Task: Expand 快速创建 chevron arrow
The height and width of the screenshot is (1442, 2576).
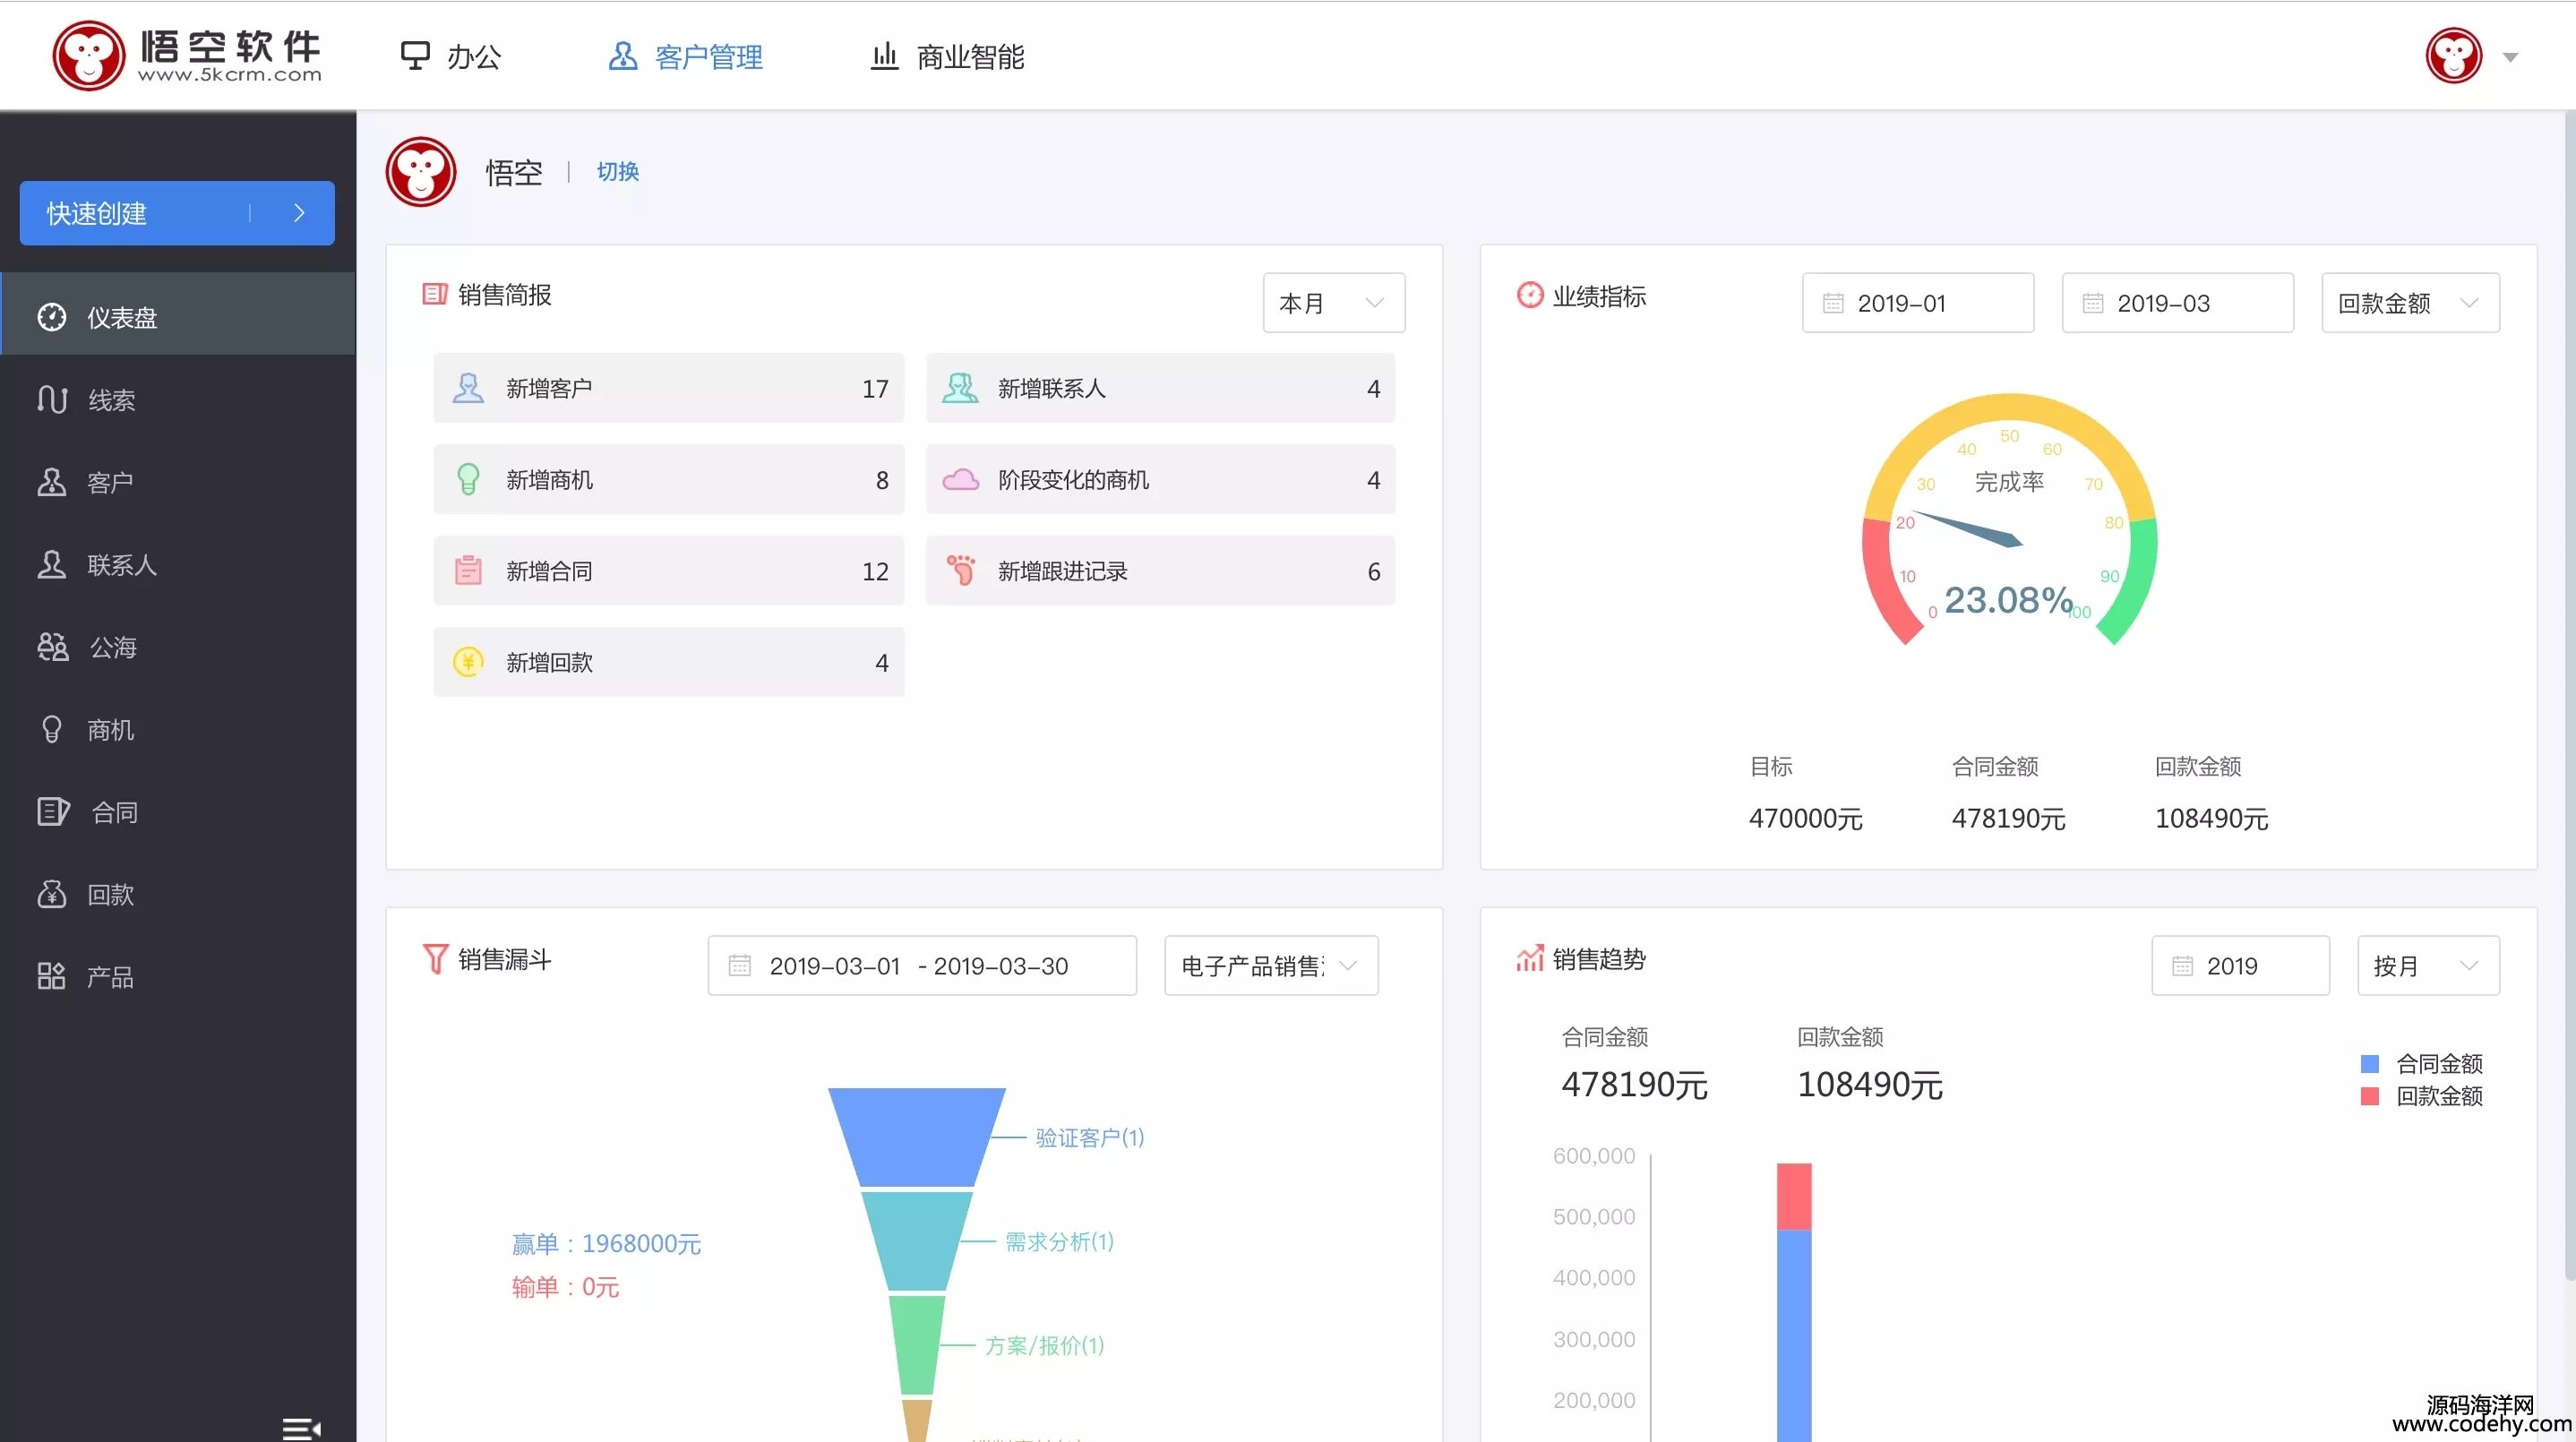Action: point(298,213)
